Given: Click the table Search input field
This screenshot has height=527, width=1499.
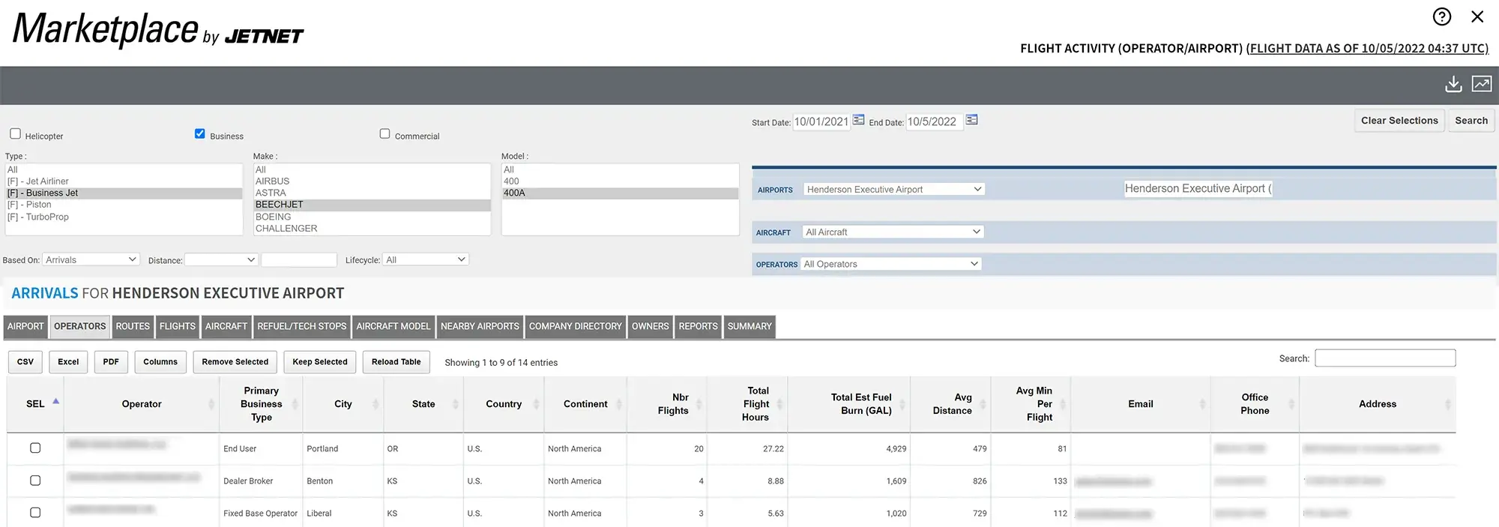Looking at the screenshot, I should coord(1385,358).
